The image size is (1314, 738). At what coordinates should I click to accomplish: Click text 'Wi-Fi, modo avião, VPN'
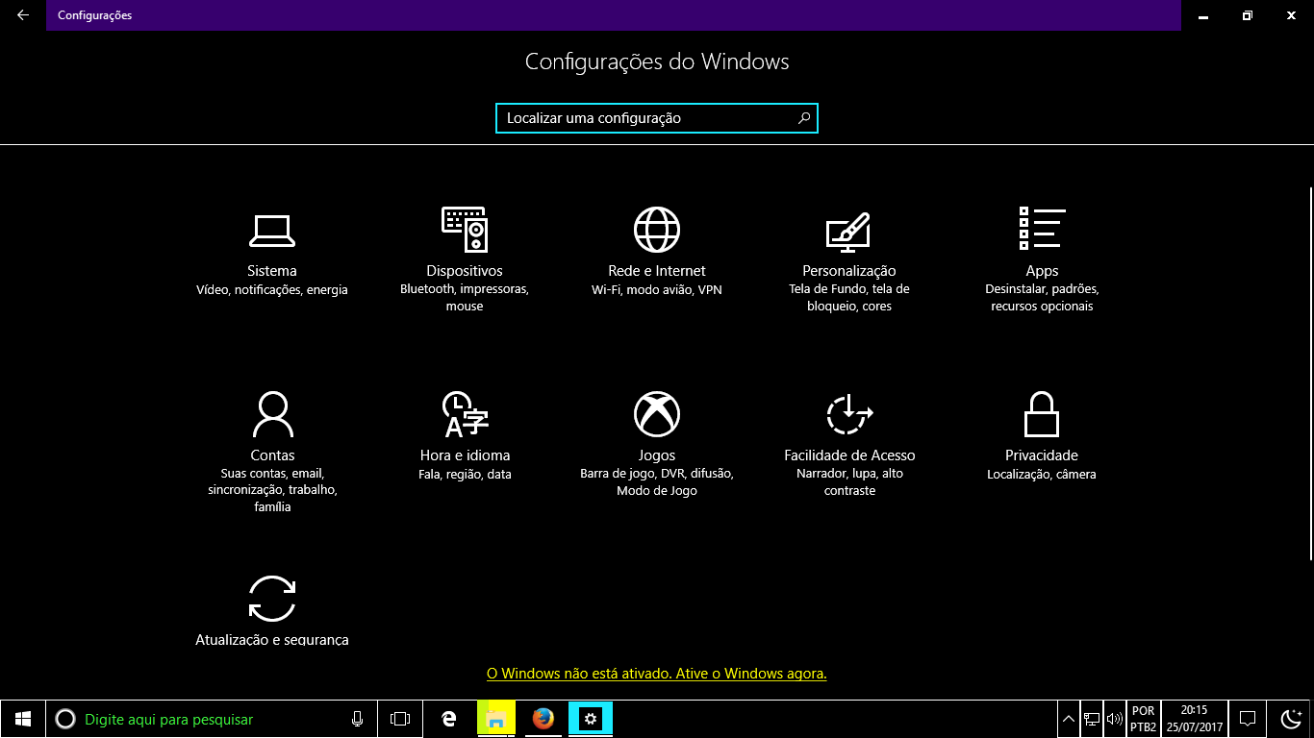point(657,289)
